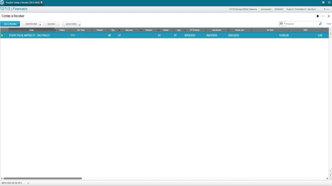Click the DT Emissao column arrow marker
The width and height of the screenshot is (332, 186).
point(185,30)
